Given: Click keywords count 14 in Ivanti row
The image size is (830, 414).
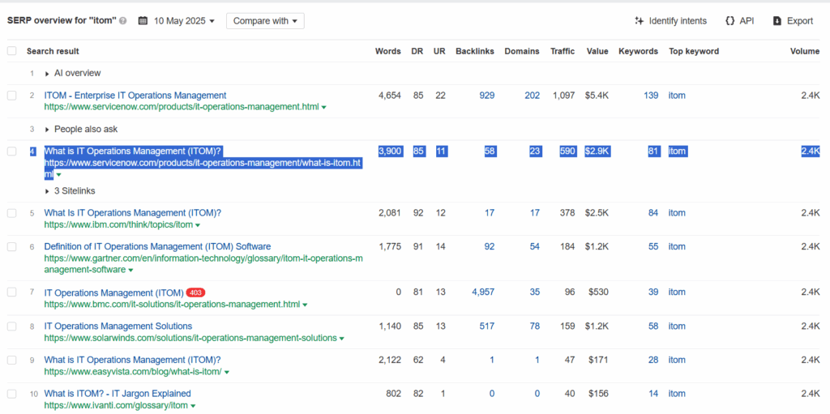Looking at the screenshot, I should [x=653, y=394].
